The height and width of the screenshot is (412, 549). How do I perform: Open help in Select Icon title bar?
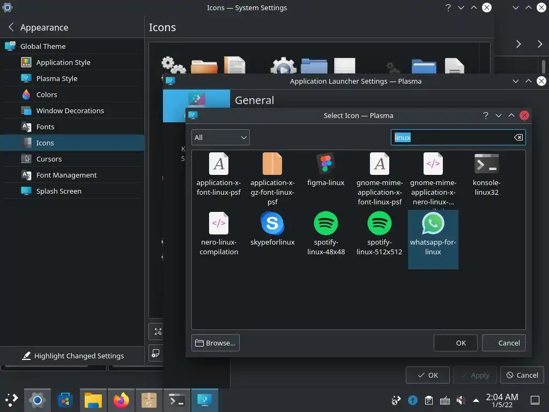click(x=486, y=116)
